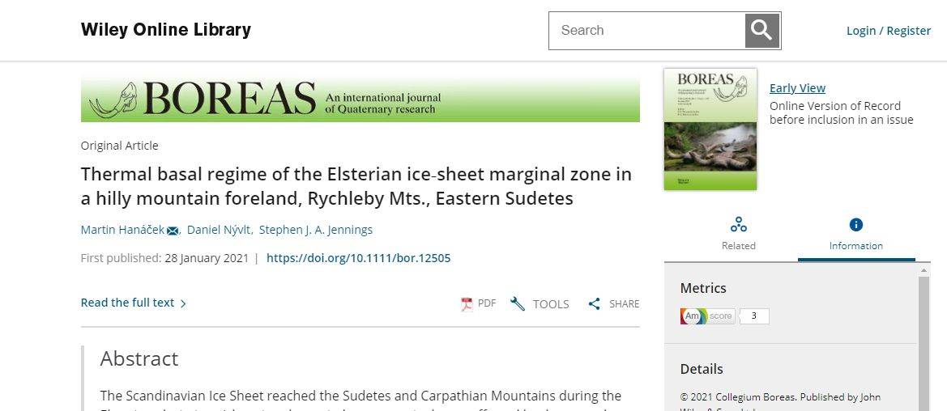
Task: Click the magnifying glass search button
Action: tap(761, 31)
